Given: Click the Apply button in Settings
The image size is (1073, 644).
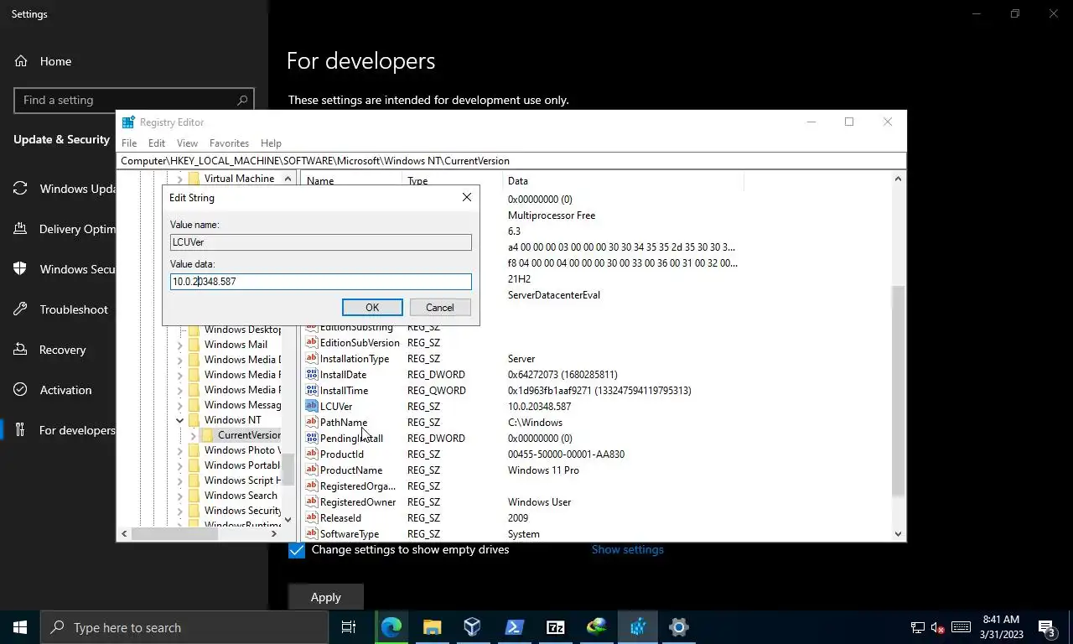Looking at the screenshot, I should click(326, 597).
